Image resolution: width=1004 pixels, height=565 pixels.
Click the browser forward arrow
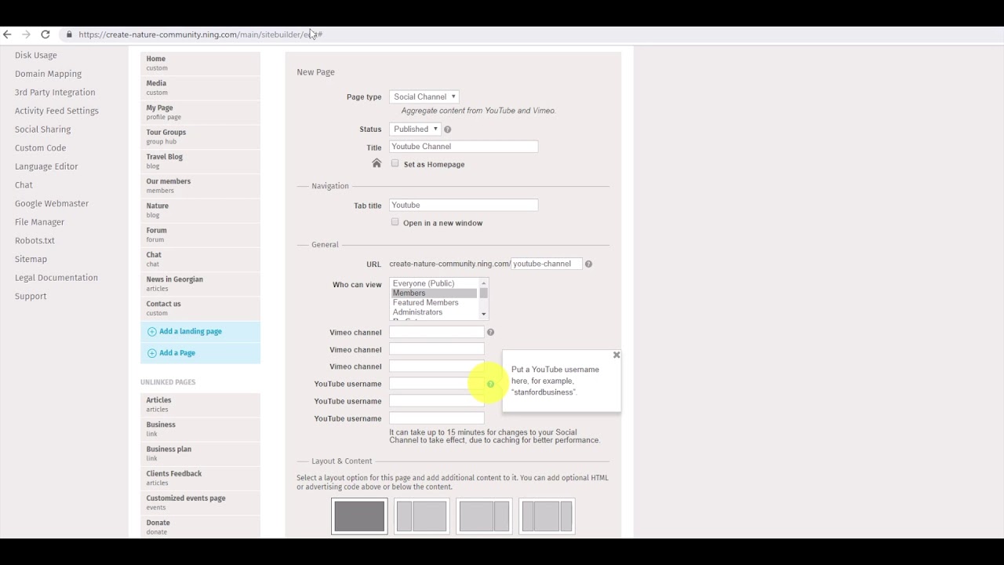(26, 35)
